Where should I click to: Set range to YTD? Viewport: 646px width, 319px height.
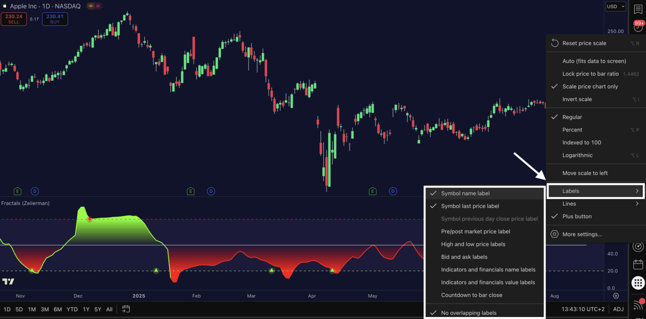coord(72,309)
